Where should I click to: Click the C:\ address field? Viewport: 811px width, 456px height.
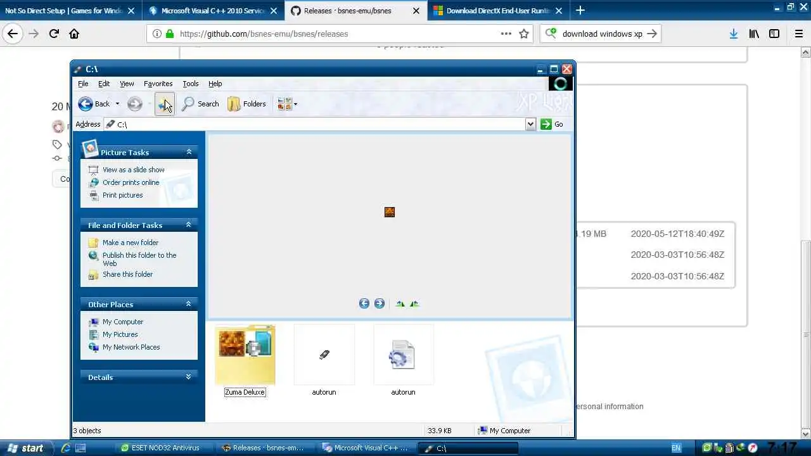click(316, 124)
